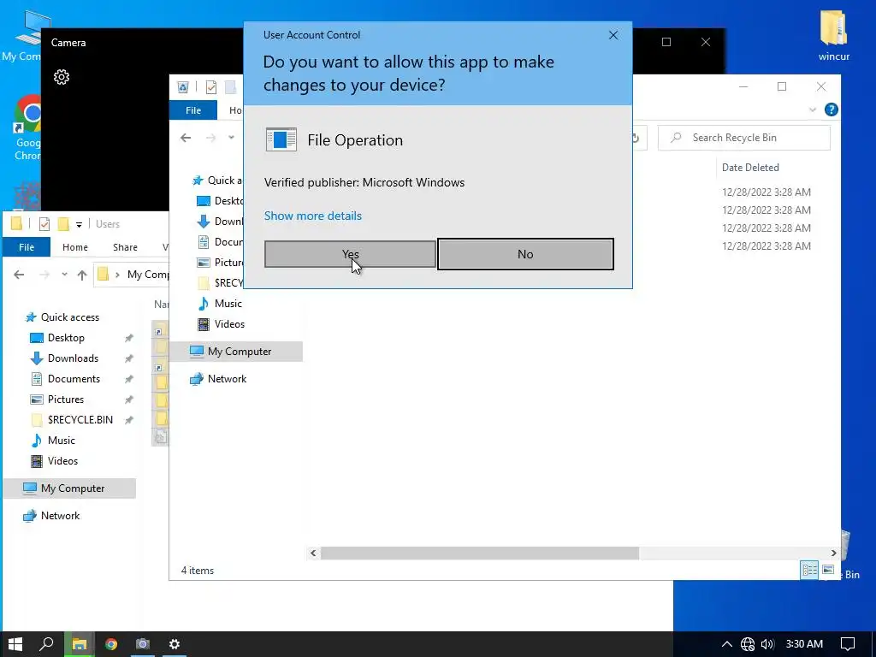
Task: Select My Computer in Recycle Bin sidebar
Action: coord(236,352)
